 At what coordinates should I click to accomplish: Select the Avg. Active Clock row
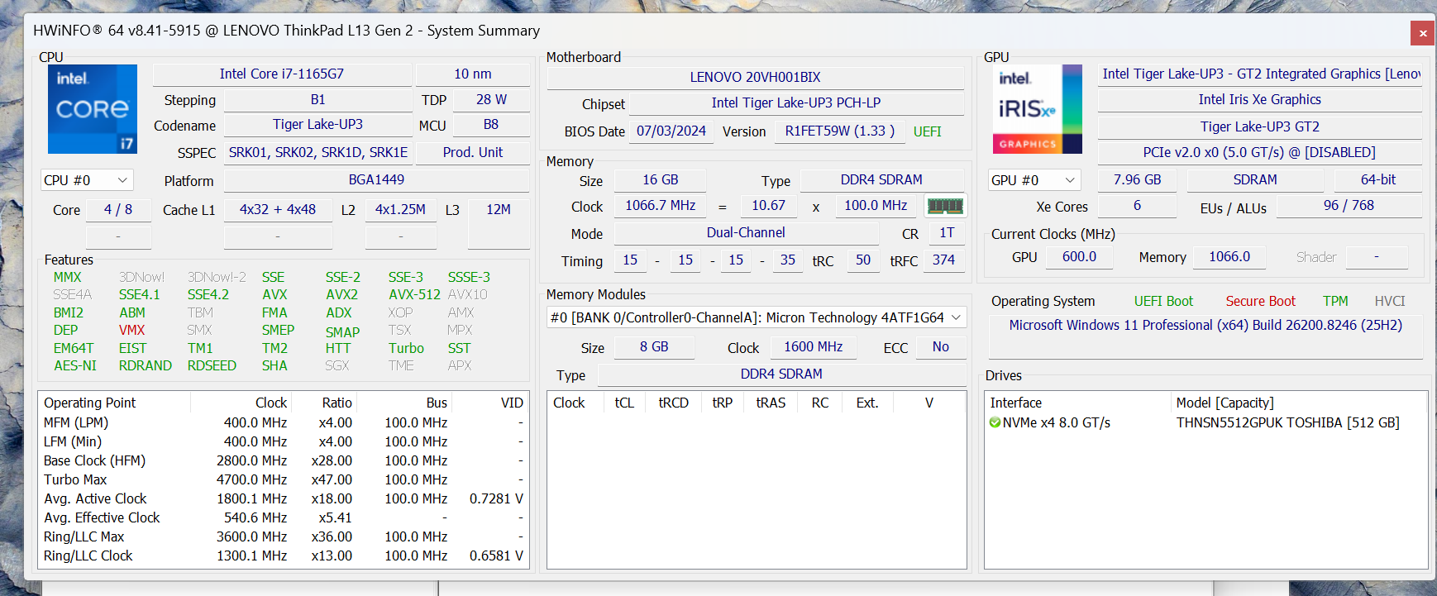click(x=284, y=498)
